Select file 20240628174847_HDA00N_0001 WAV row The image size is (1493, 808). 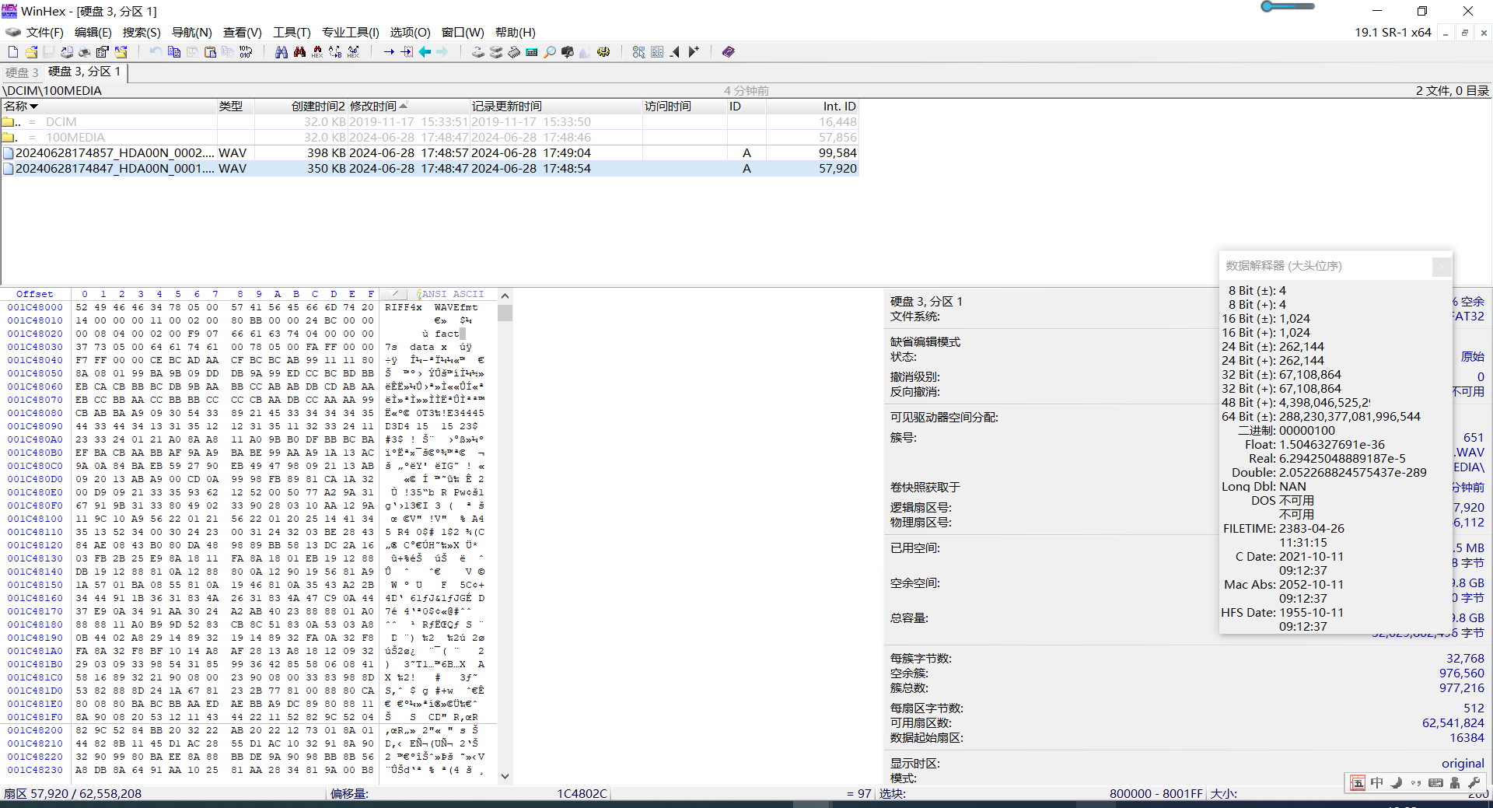[429, 169]
